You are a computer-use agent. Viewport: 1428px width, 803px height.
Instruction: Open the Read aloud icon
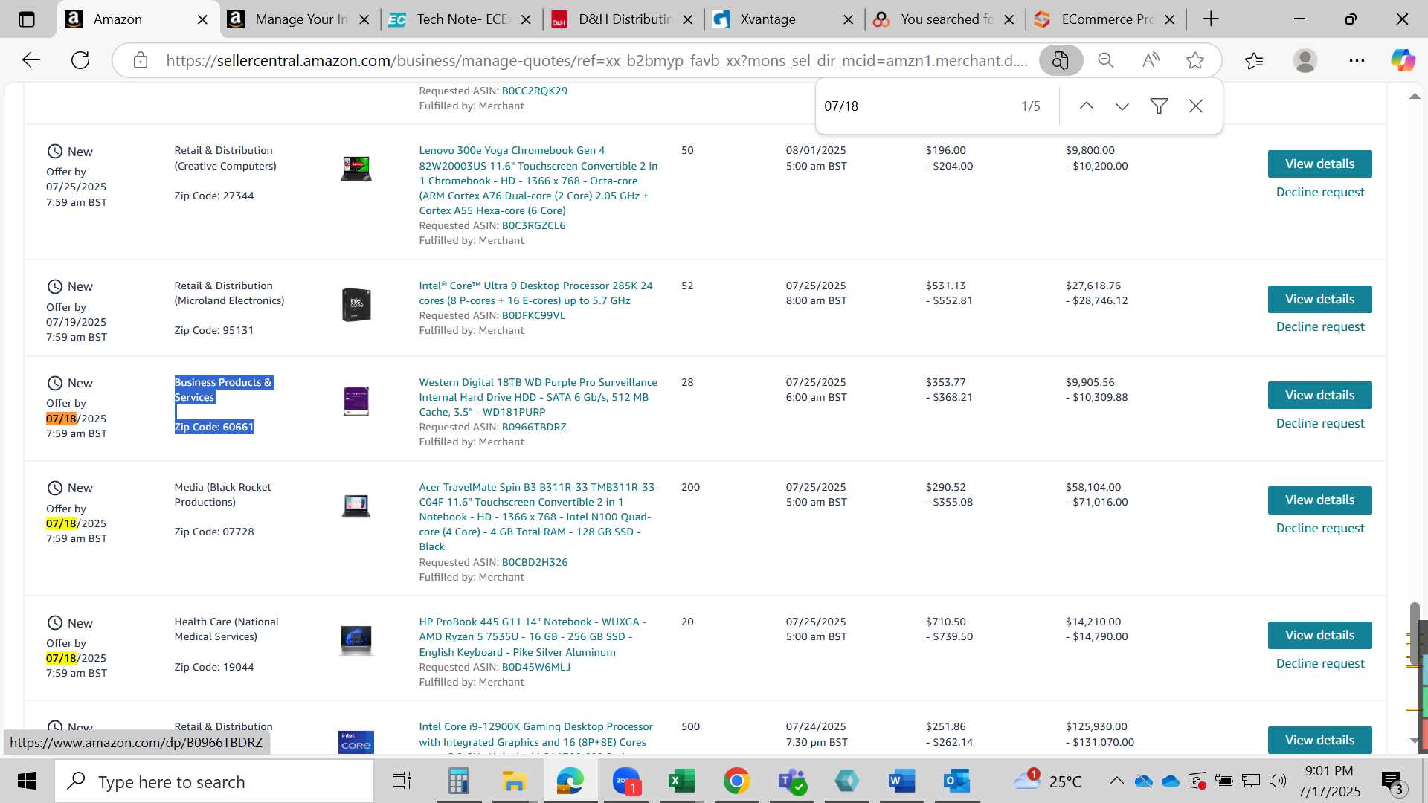point(1151,60)
